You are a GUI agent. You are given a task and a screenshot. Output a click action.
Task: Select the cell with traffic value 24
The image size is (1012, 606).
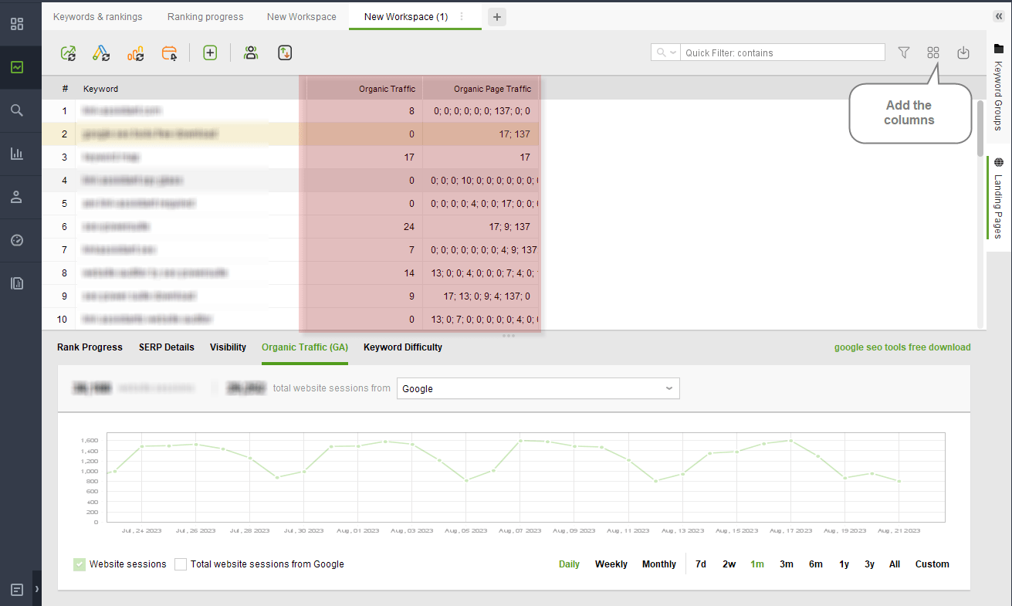(364, 227)
